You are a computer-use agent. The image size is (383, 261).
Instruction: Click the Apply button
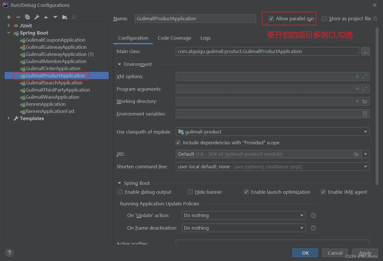pyautogui.click(x=365, y=253)
